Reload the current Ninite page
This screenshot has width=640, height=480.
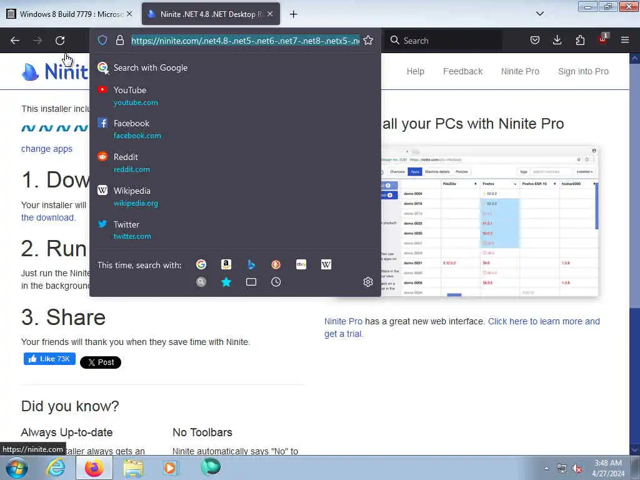[x=60, y=41]
